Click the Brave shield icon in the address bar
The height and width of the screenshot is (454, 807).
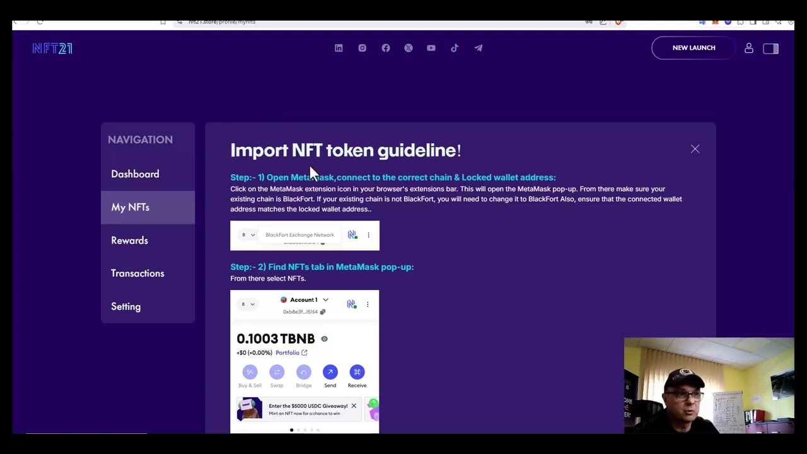tap(618, 22)
